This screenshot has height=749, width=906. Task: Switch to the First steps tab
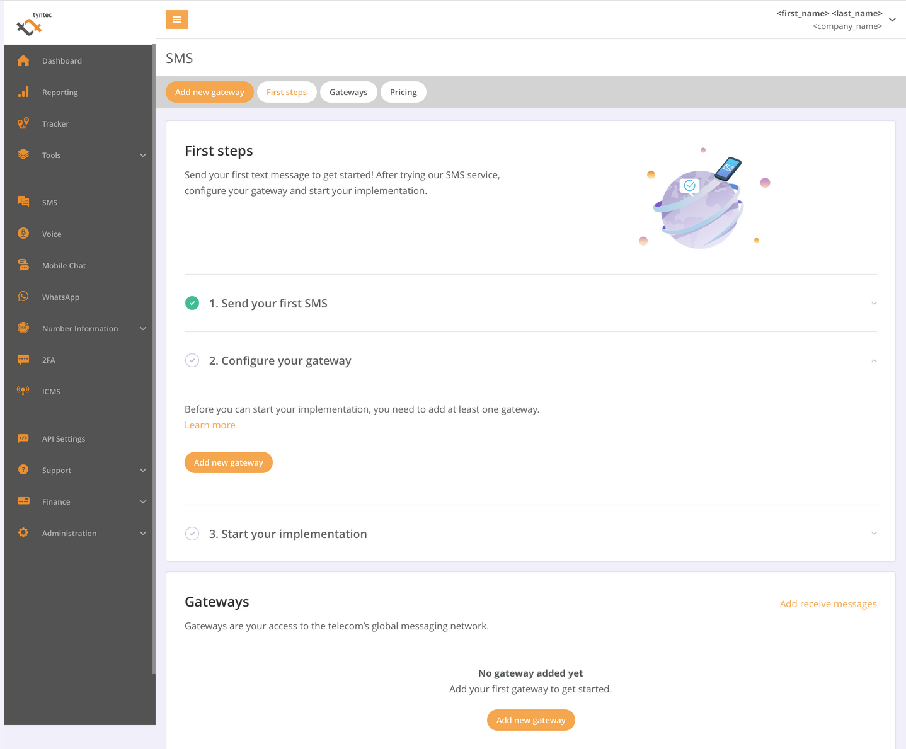coord(287,92)
